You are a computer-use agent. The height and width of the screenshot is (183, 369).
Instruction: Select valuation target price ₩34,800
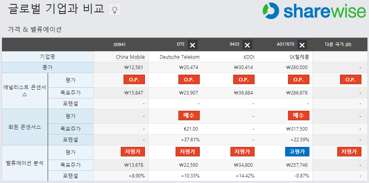[243, 165]
